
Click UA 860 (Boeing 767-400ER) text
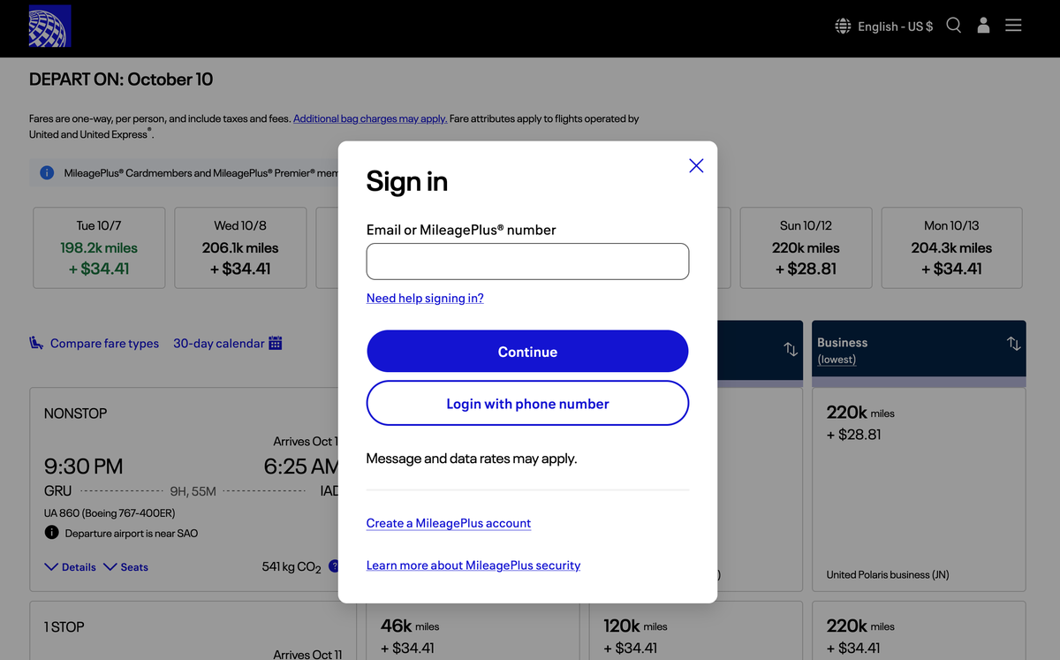point(110,512)
